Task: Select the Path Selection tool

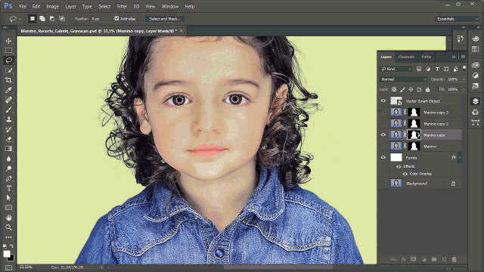Action: [8, 198]
